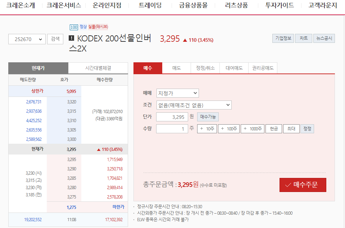
Task: Select the 매수 order tab
Action: click(148, 68)
